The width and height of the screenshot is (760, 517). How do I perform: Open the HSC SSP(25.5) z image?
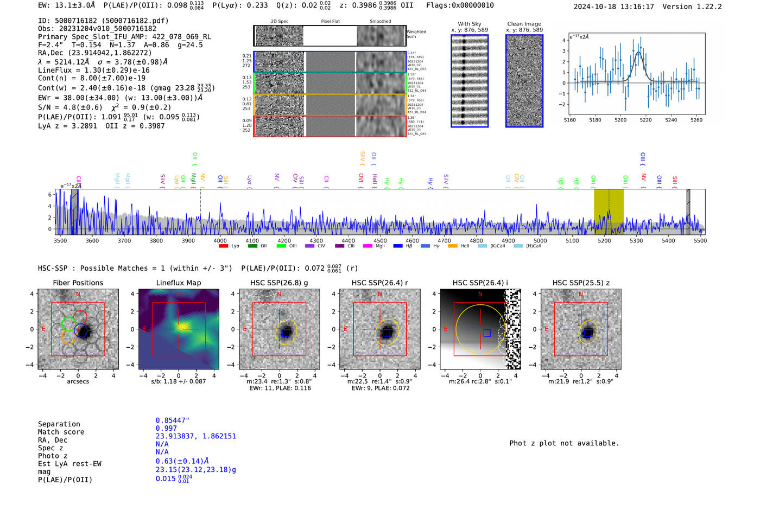(x=581, y=329)
